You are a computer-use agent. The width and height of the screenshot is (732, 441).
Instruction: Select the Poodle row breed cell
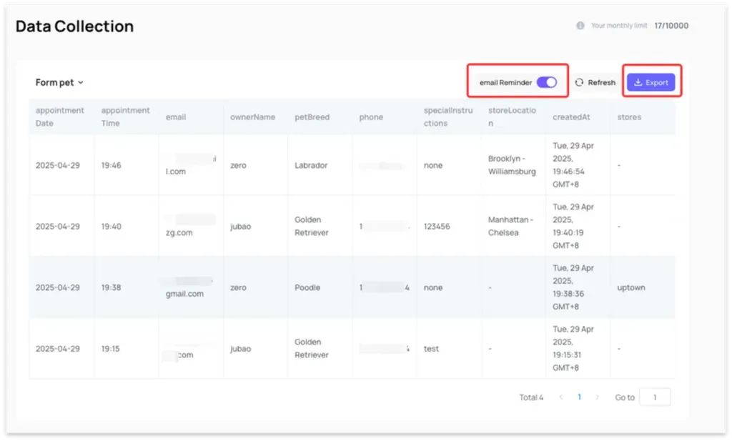[x=307, y=287]
